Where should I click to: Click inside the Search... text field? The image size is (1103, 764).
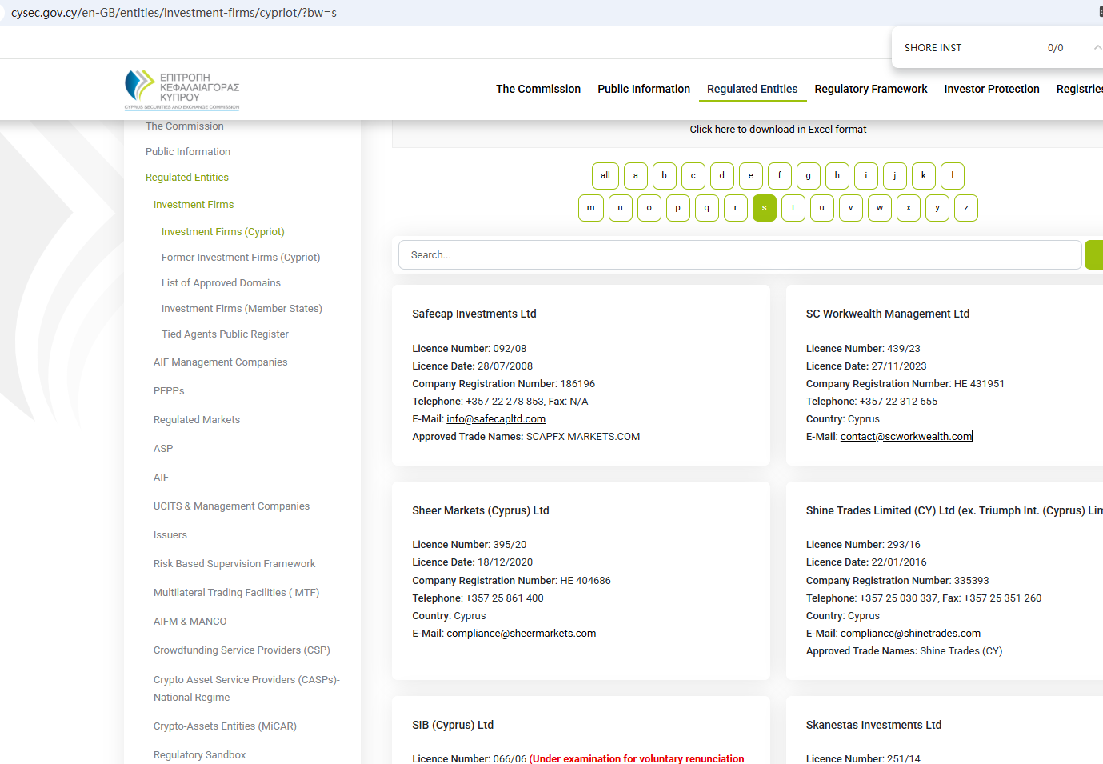point(739,255)
